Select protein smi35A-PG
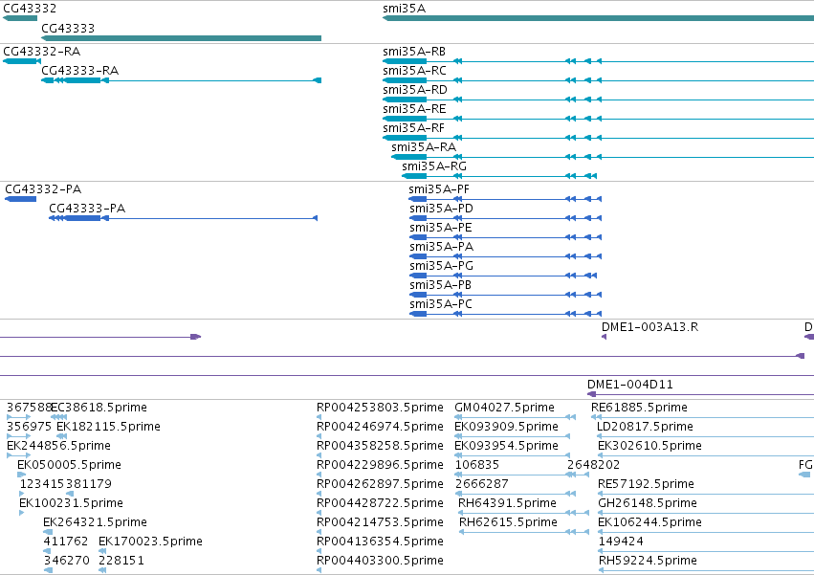Image resolution: width=814 pixels, height=575 pixels. pos(441,266)
